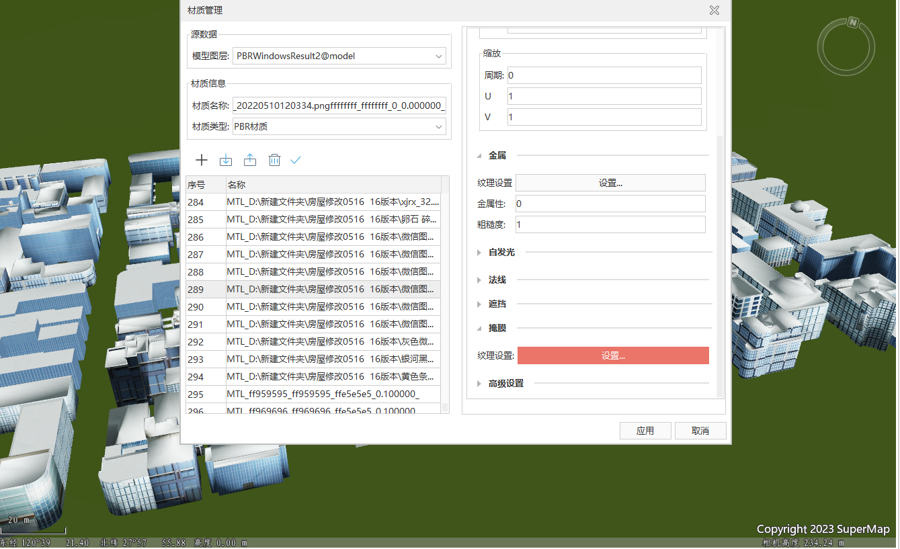Click the trash icon to delete material

274,160
